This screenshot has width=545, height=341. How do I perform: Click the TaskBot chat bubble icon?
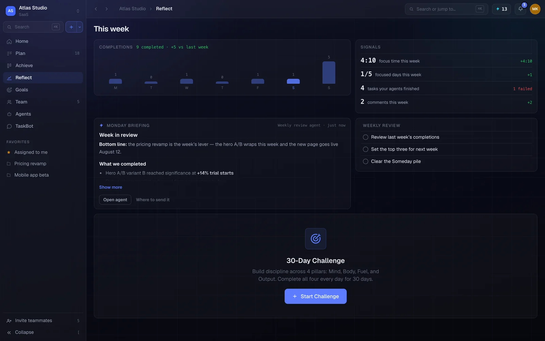pyautogui.click(x=9, y=126)
